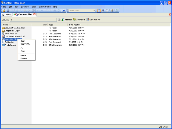Open the Document menu
The height and width of the screenshot is (129, 172).
click(25, 7)
